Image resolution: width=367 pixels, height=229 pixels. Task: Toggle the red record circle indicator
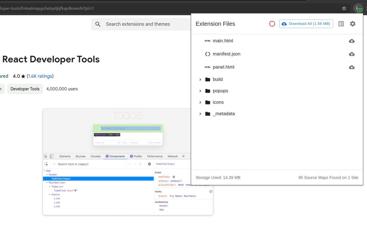point(272,24)
